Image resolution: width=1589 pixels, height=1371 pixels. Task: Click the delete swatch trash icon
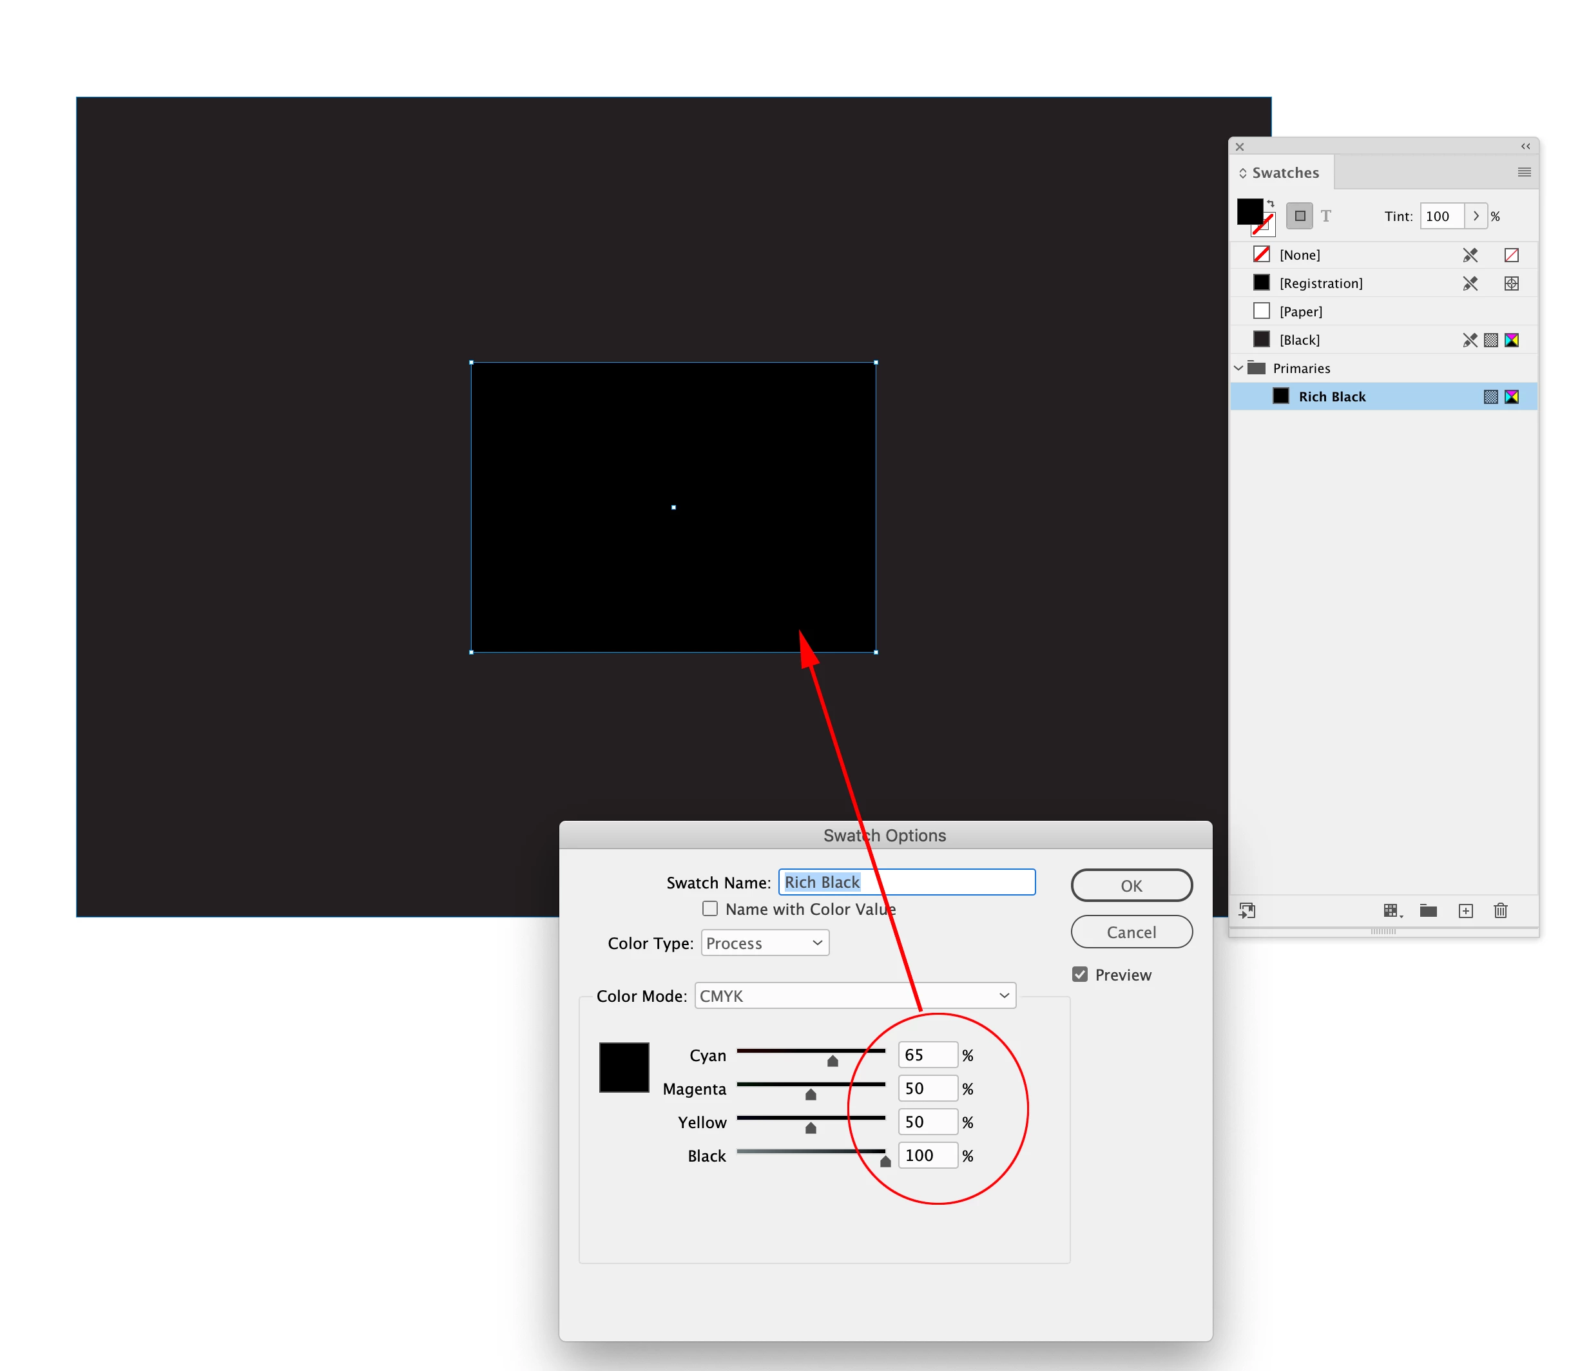click(1501, 911)
